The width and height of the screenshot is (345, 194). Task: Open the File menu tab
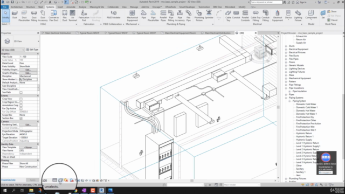tap(5, 7)
